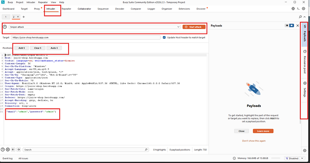Viewport: 310px width, 163px height.
Task: Open the Payloads sidebar tab icon
Action: (305, 27)
